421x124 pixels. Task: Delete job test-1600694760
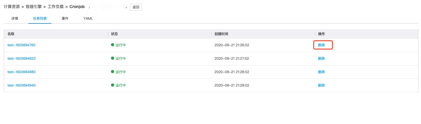coord(321,45)
